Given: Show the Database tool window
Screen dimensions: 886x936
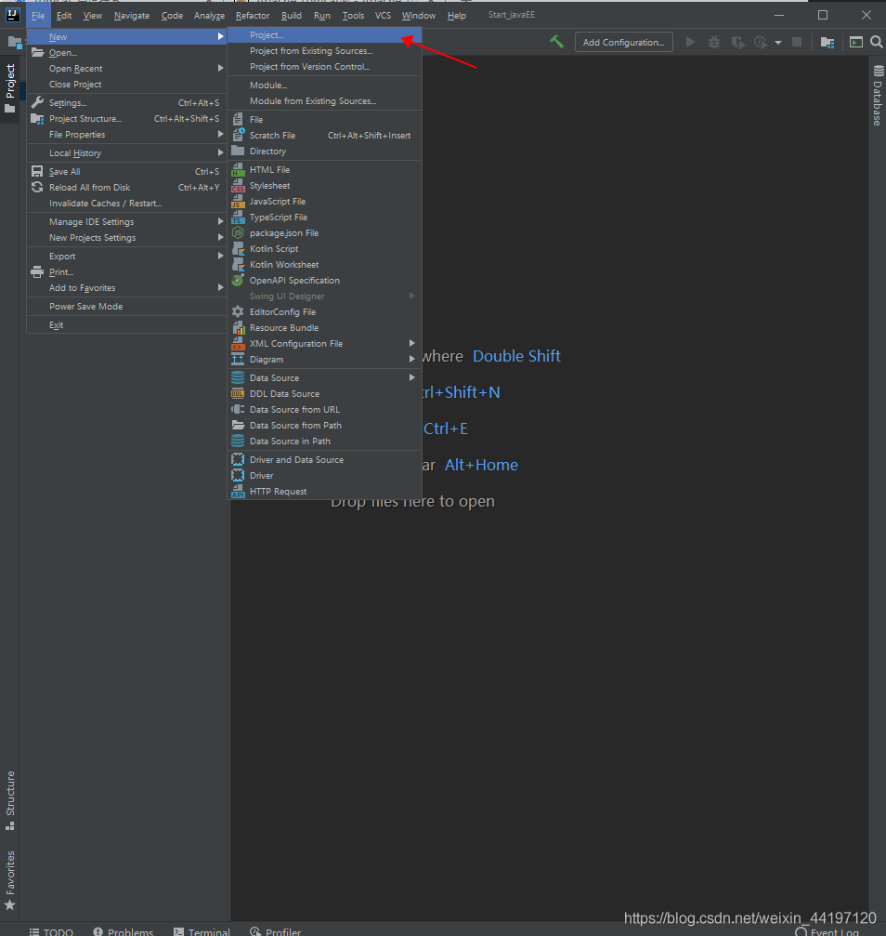Looking at the screenshot, I should (877, 97).
